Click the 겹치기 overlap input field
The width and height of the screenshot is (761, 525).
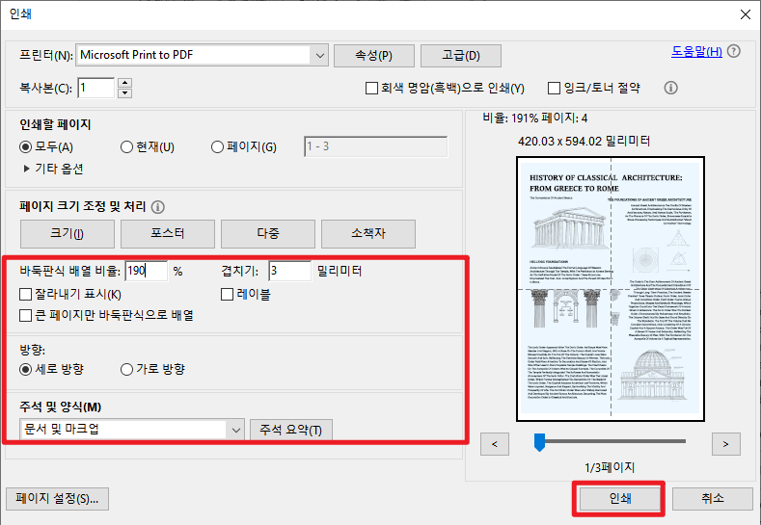[289, 271]
